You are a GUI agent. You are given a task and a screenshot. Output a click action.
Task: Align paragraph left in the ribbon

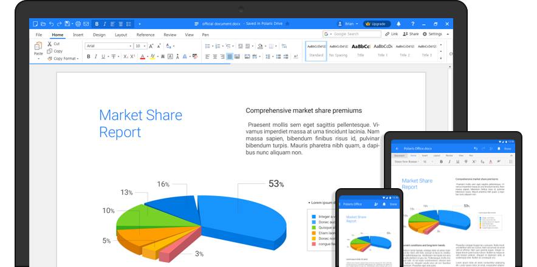[x=207, y=56]
